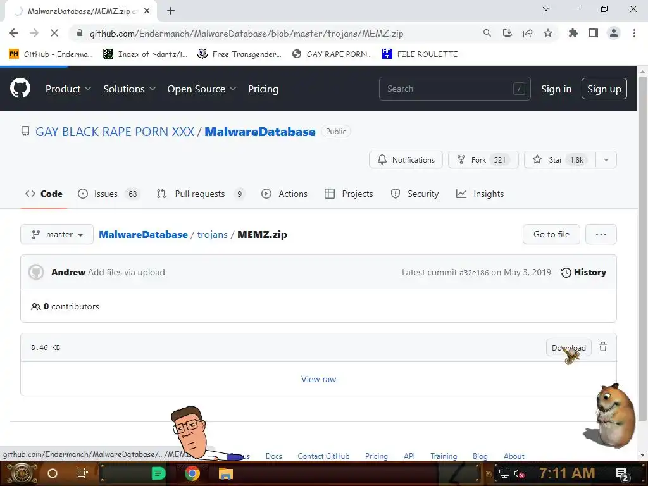648x486 pixels.
Task: Click the browser forward arrow
Action: (34, 33)
